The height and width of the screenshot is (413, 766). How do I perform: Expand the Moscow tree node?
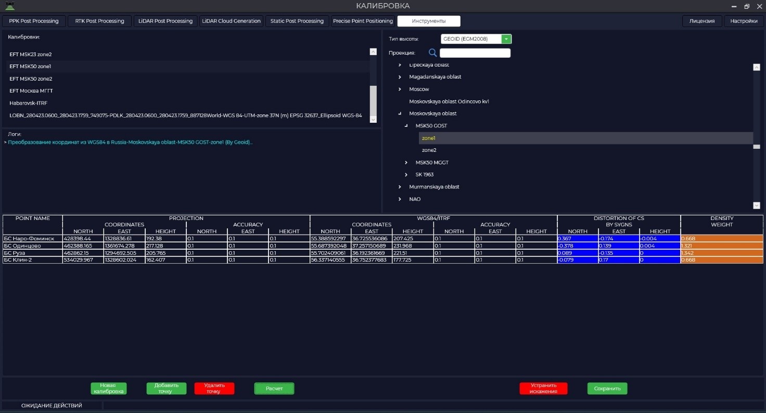[x=400, y=89]
